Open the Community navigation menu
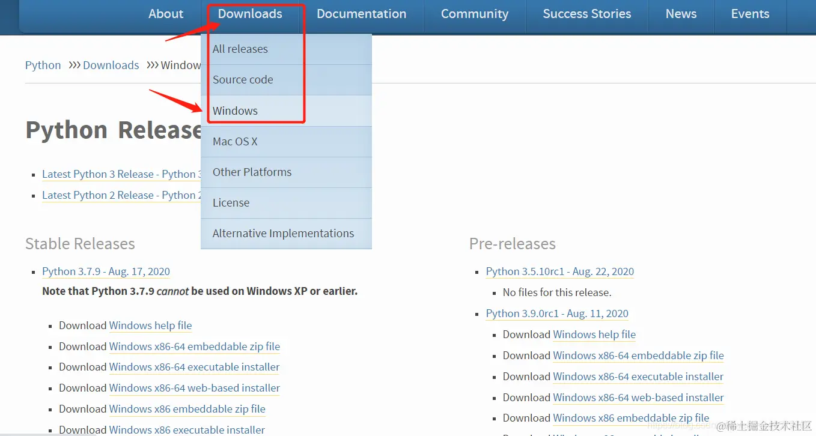The image size is (816, 436). tap(474, 14)
